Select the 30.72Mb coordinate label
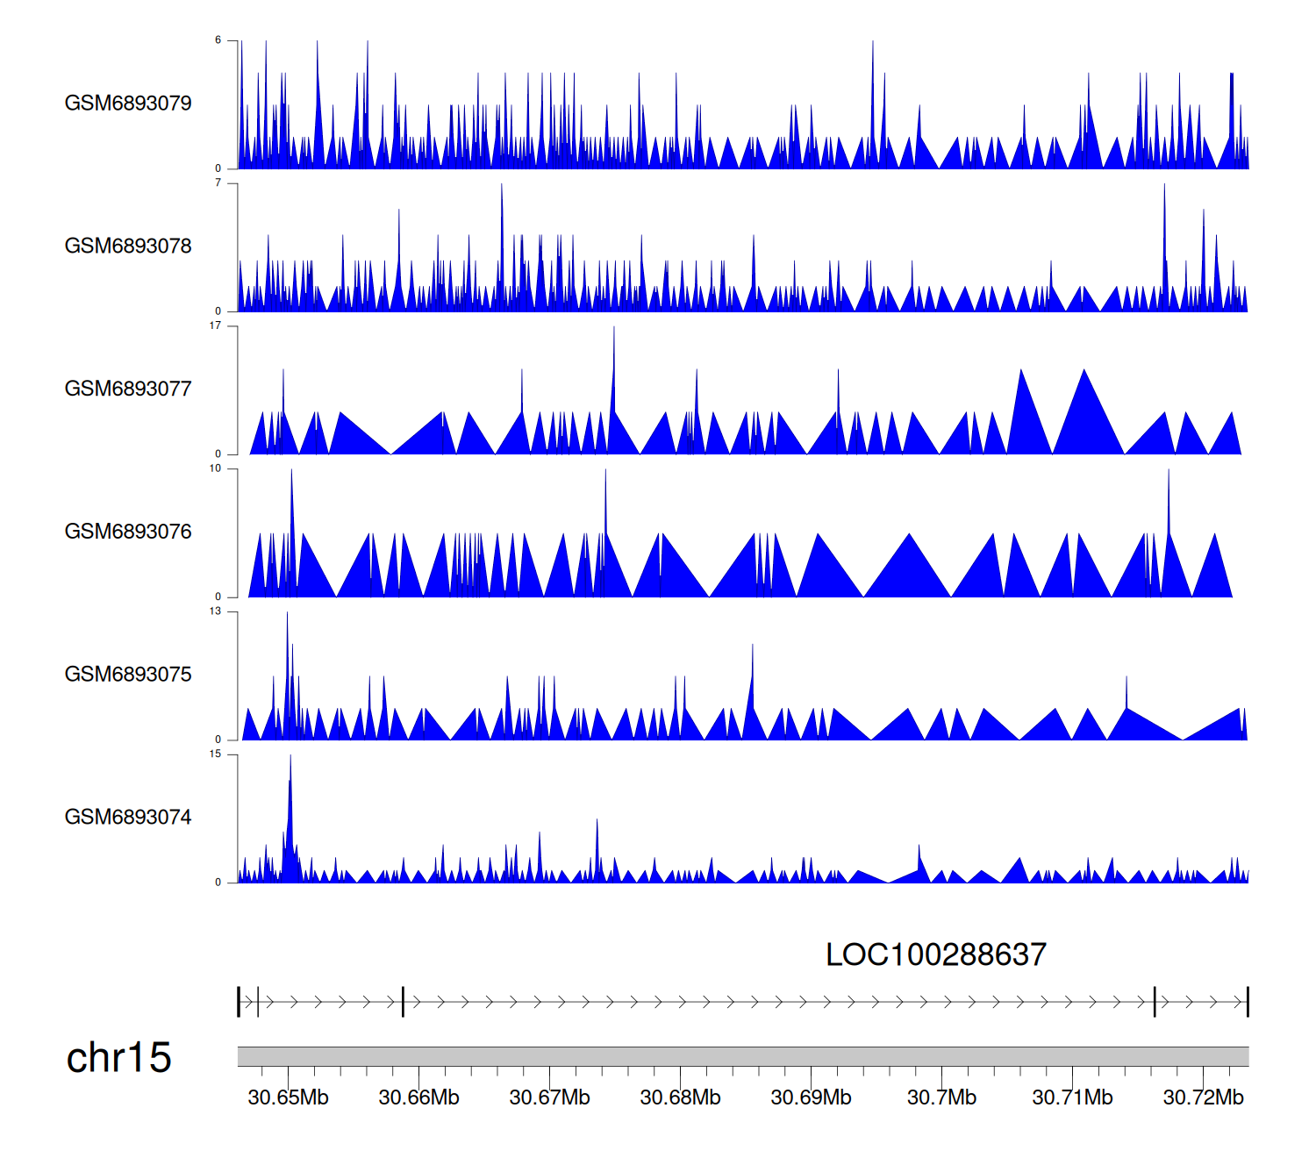 point(1203,1097)
